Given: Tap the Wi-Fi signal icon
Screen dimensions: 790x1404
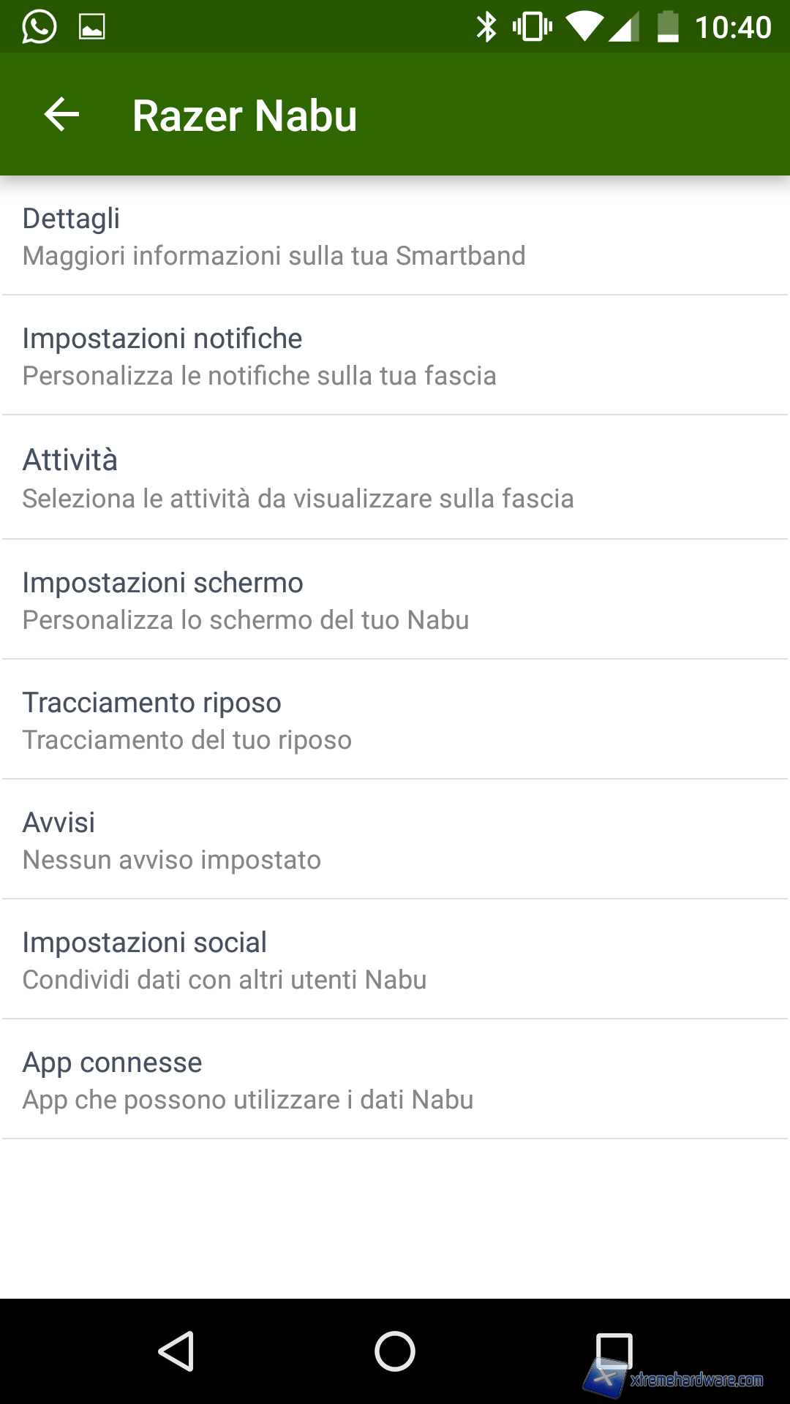Looking at the screenshot, I should tap(584, 27).
